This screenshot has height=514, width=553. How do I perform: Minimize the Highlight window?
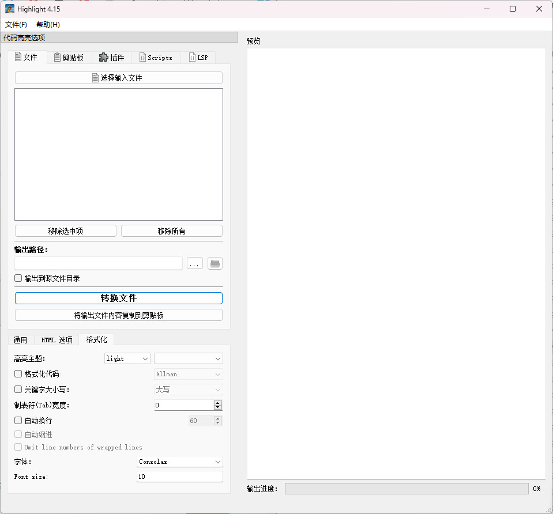click(x=487, y=9)
